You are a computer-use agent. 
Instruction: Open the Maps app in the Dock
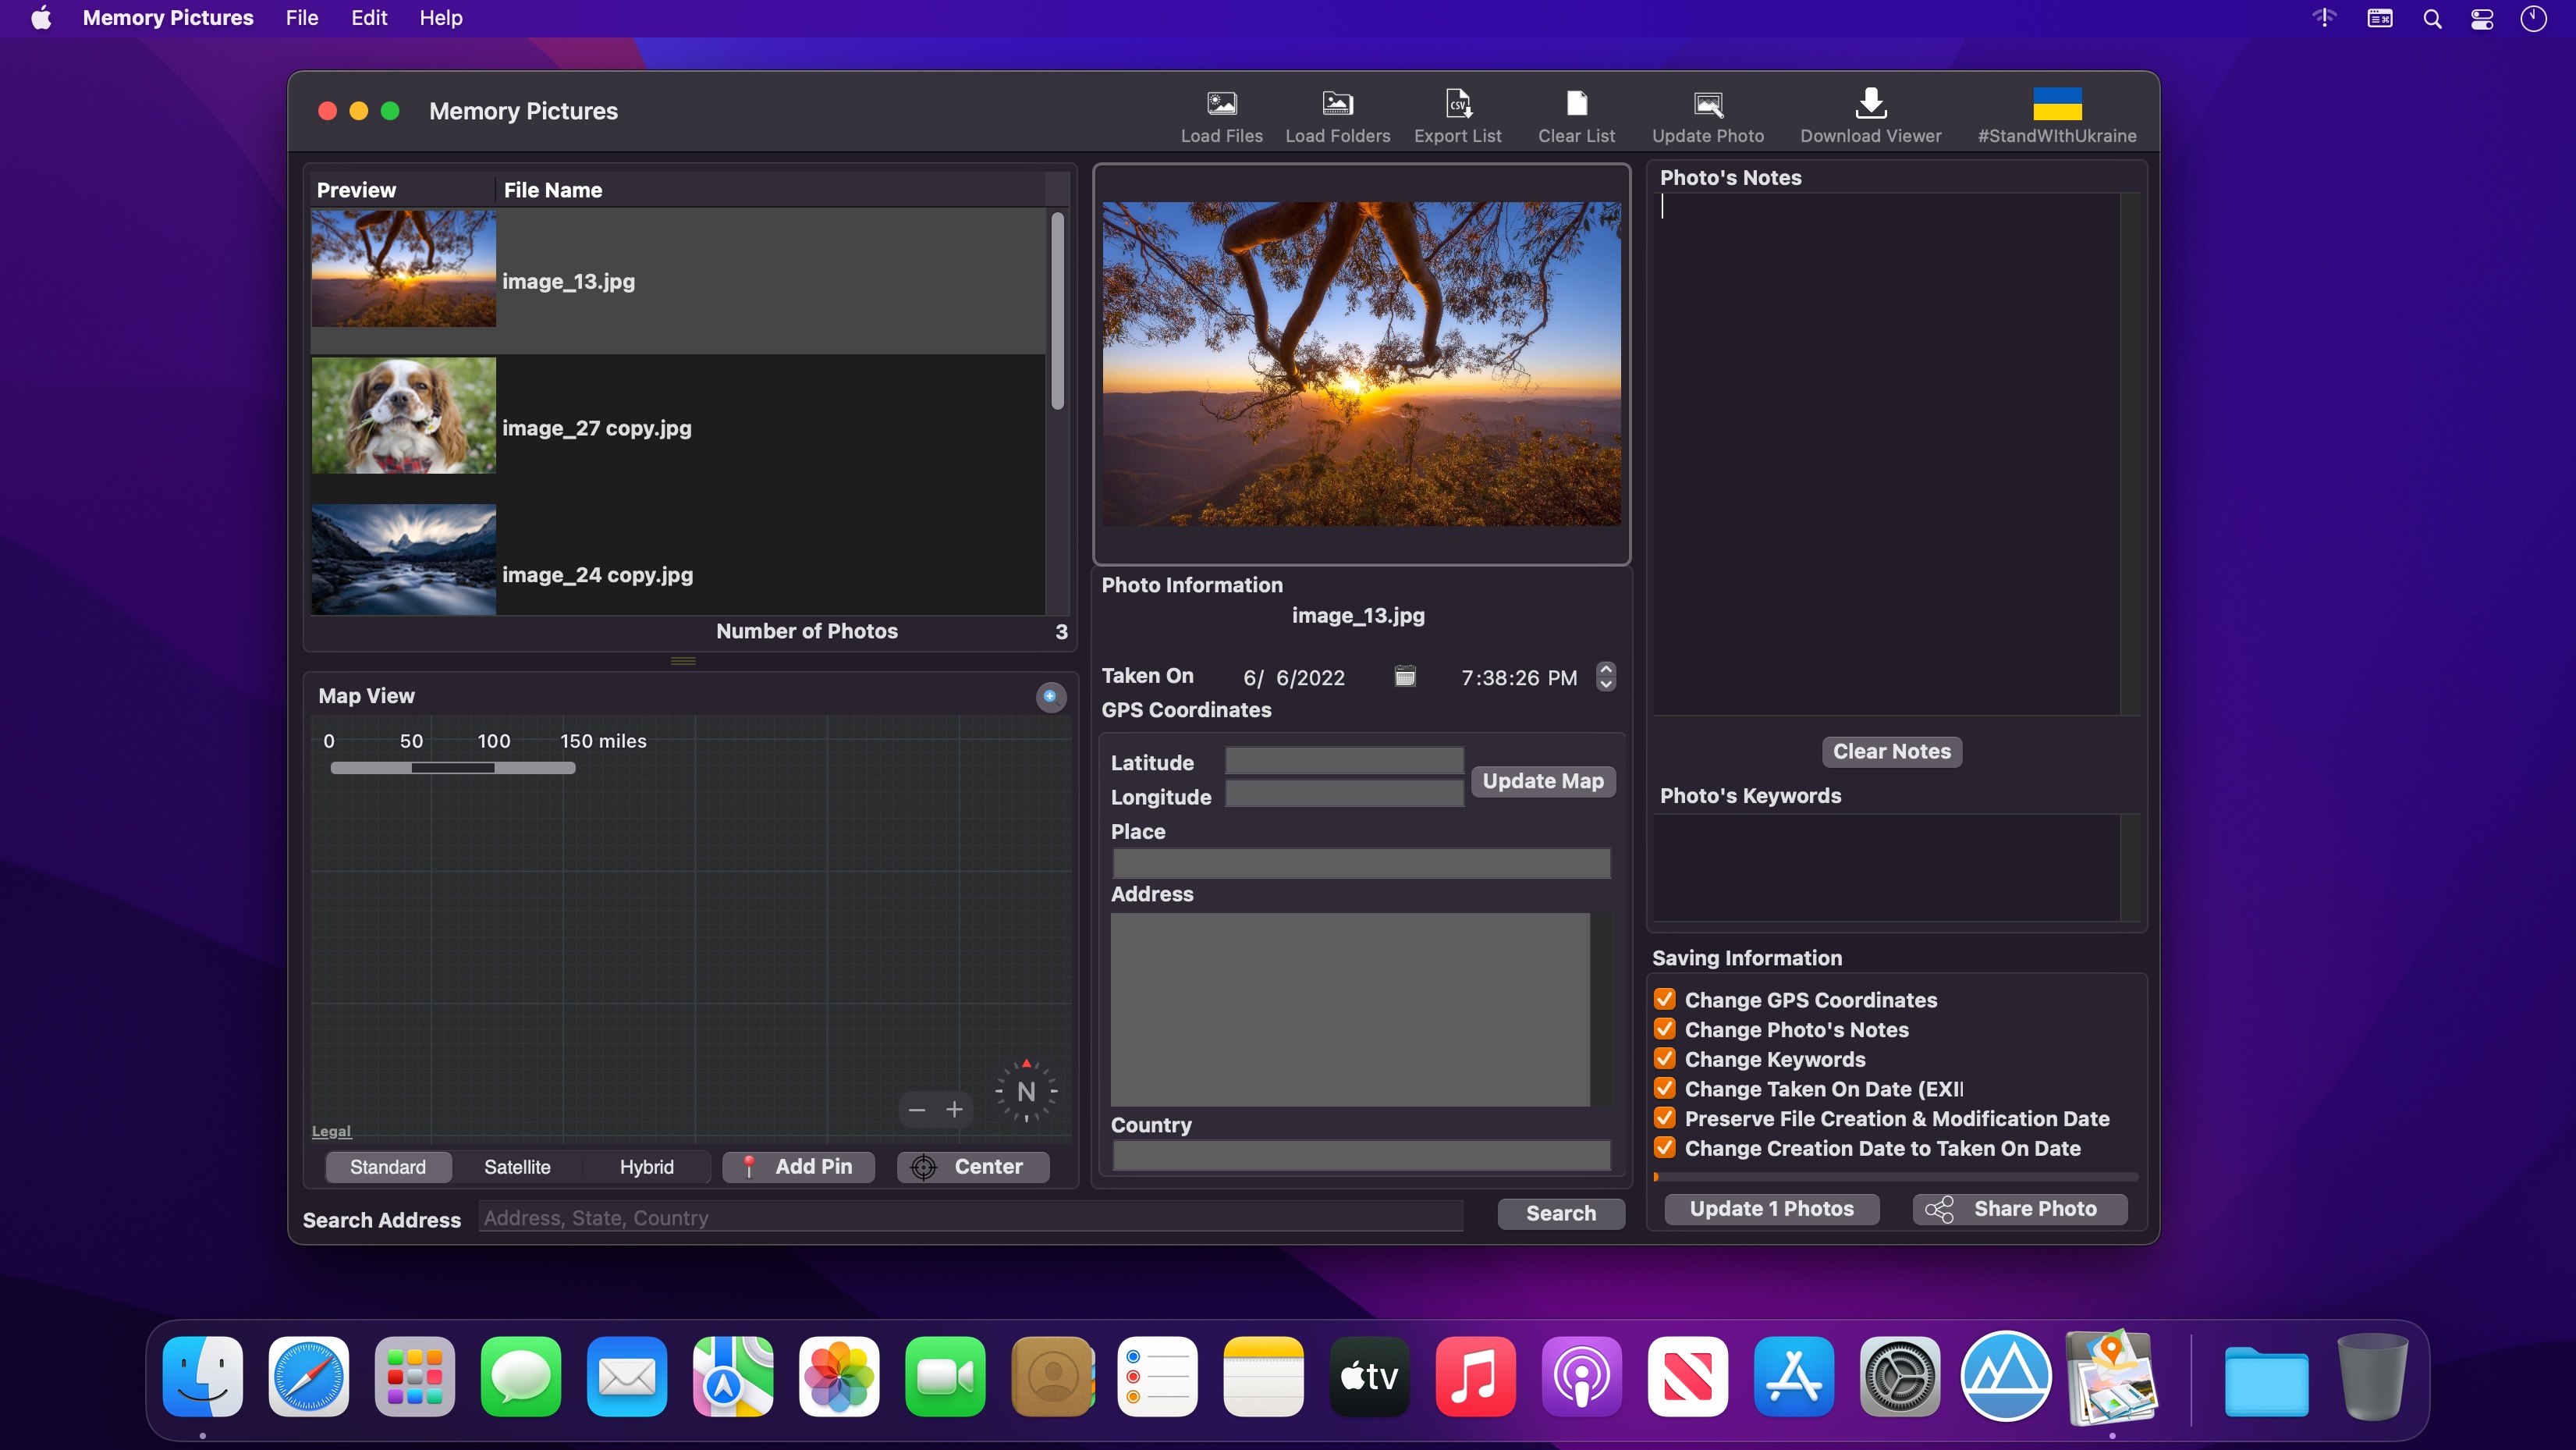[733, 1377]
